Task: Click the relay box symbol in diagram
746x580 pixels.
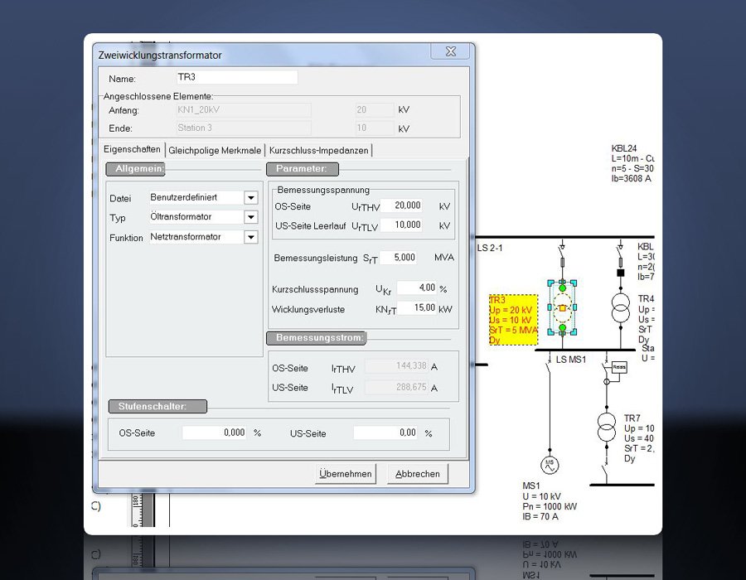Action: (619, 367)
